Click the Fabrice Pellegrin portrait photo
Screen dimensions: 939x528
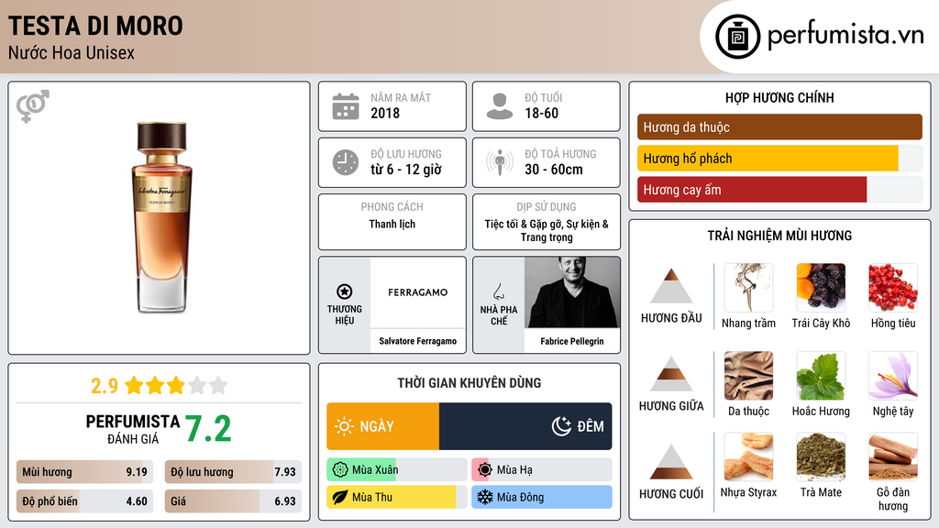click(572, 292)
